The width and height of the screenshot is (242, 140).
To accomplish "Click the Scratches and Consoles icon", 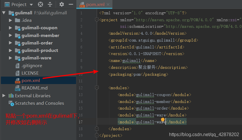I will [x=11, y=103].
